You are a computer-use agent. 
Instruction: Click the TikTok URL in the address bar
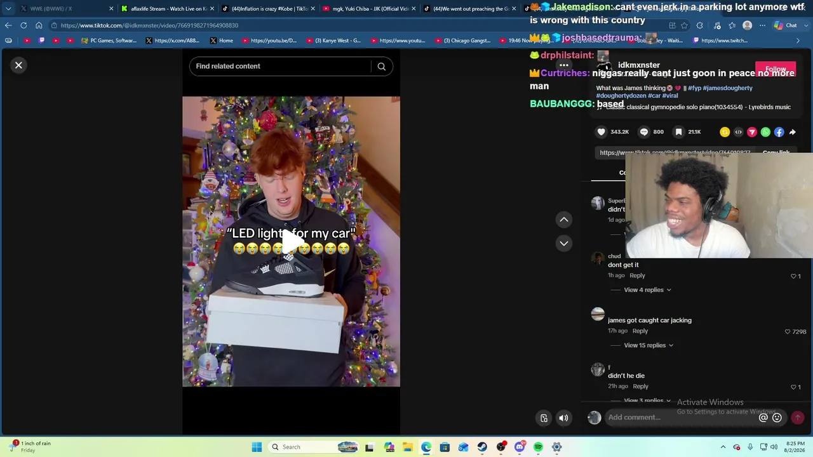149,25
